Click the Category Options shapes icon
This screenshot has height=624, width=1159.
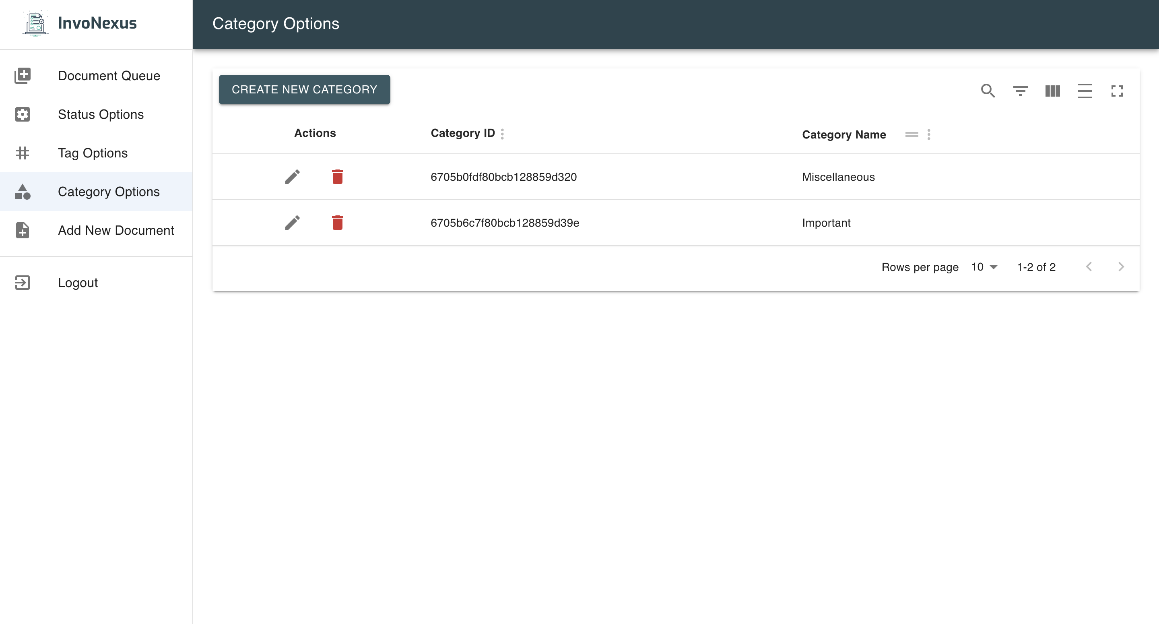pyautogui.click(x=23, y=192)
